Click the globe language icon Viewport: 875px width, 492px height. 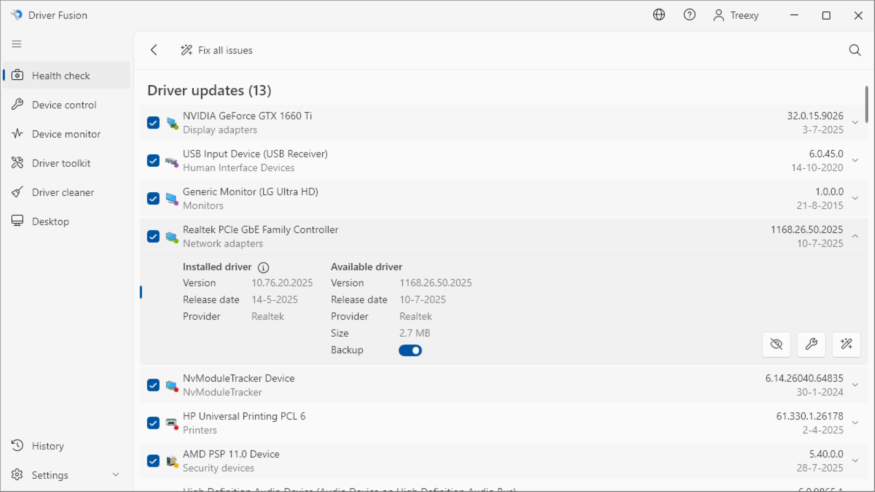pos(659,15)
